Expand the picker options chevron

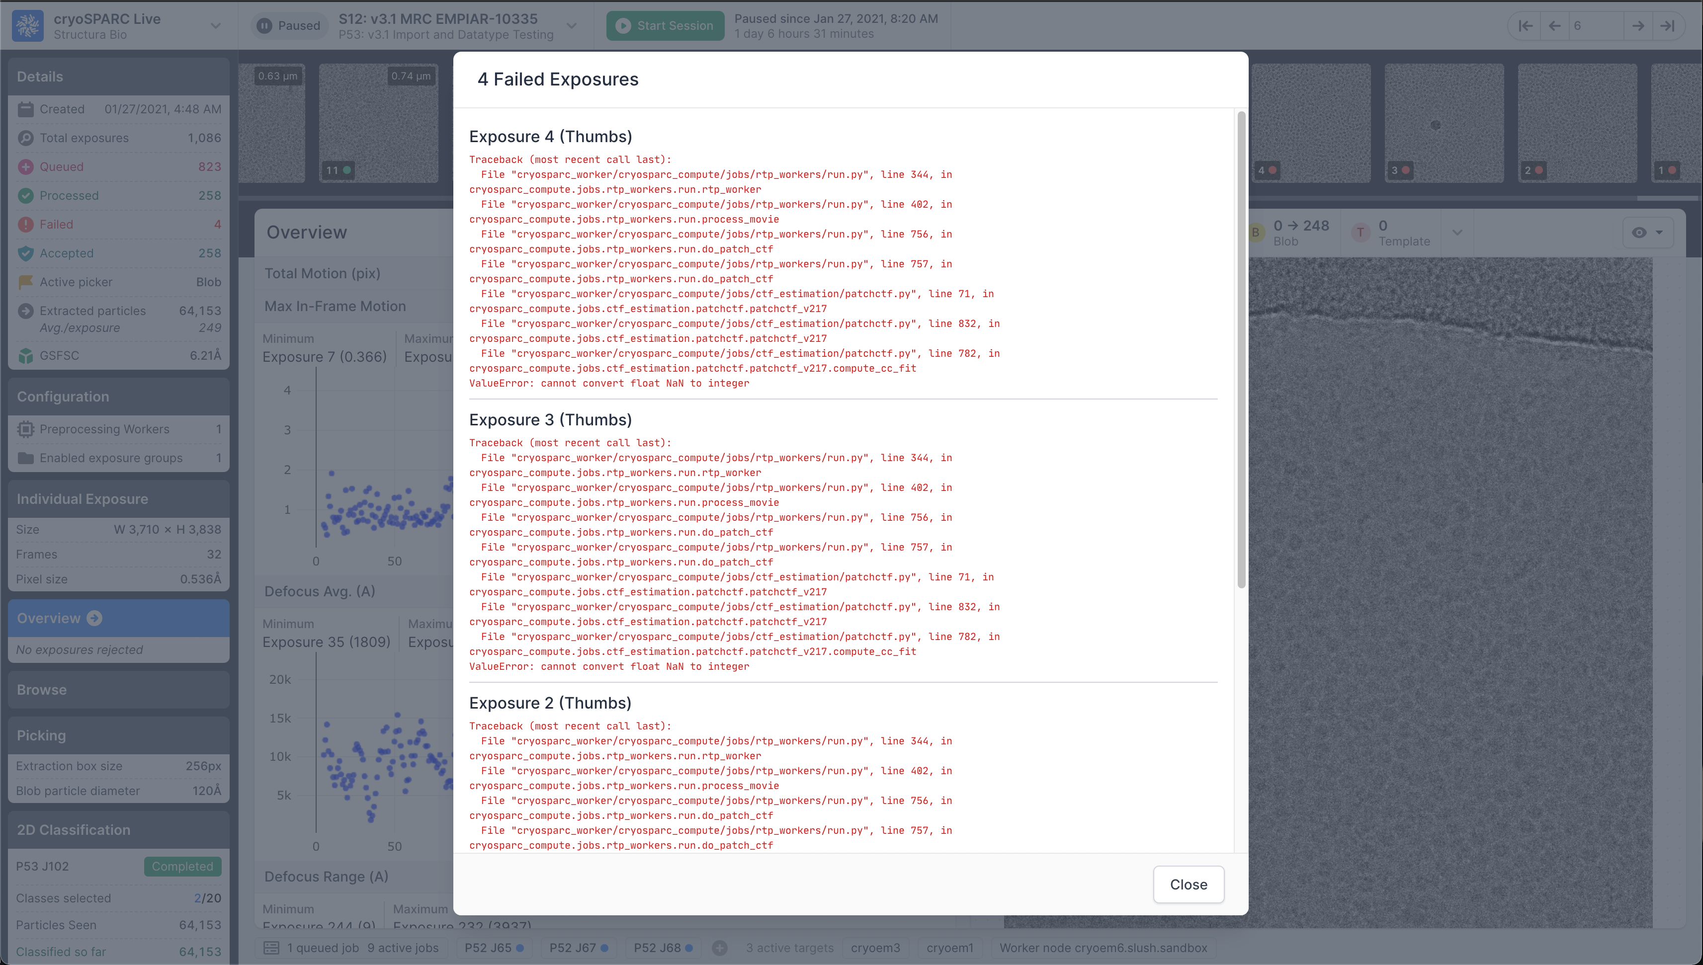pos(1457,233)
